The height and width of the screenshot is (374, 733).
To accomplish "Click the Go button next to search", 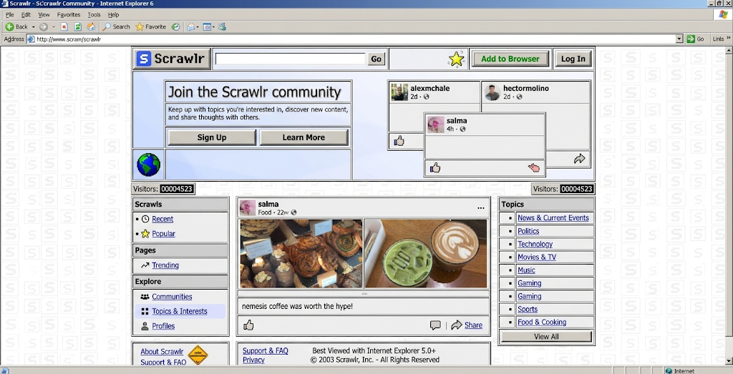I will pos(377,59).
